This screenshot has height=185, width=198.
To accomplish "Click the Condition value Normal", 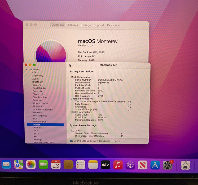I will click(x=102, y=117).
